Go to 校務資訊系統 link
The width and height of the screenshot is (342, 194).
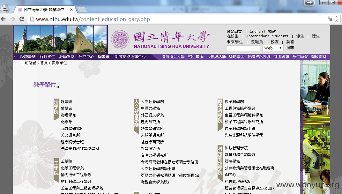[259, 57]
